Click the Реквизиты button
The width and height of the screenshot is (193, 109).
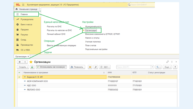click(77, 67)
